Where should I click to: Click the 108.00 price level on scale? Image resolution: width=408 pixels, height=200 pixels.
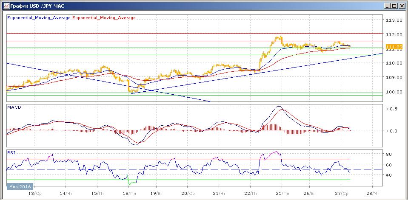pyautogui.click(x=394, y=92)
